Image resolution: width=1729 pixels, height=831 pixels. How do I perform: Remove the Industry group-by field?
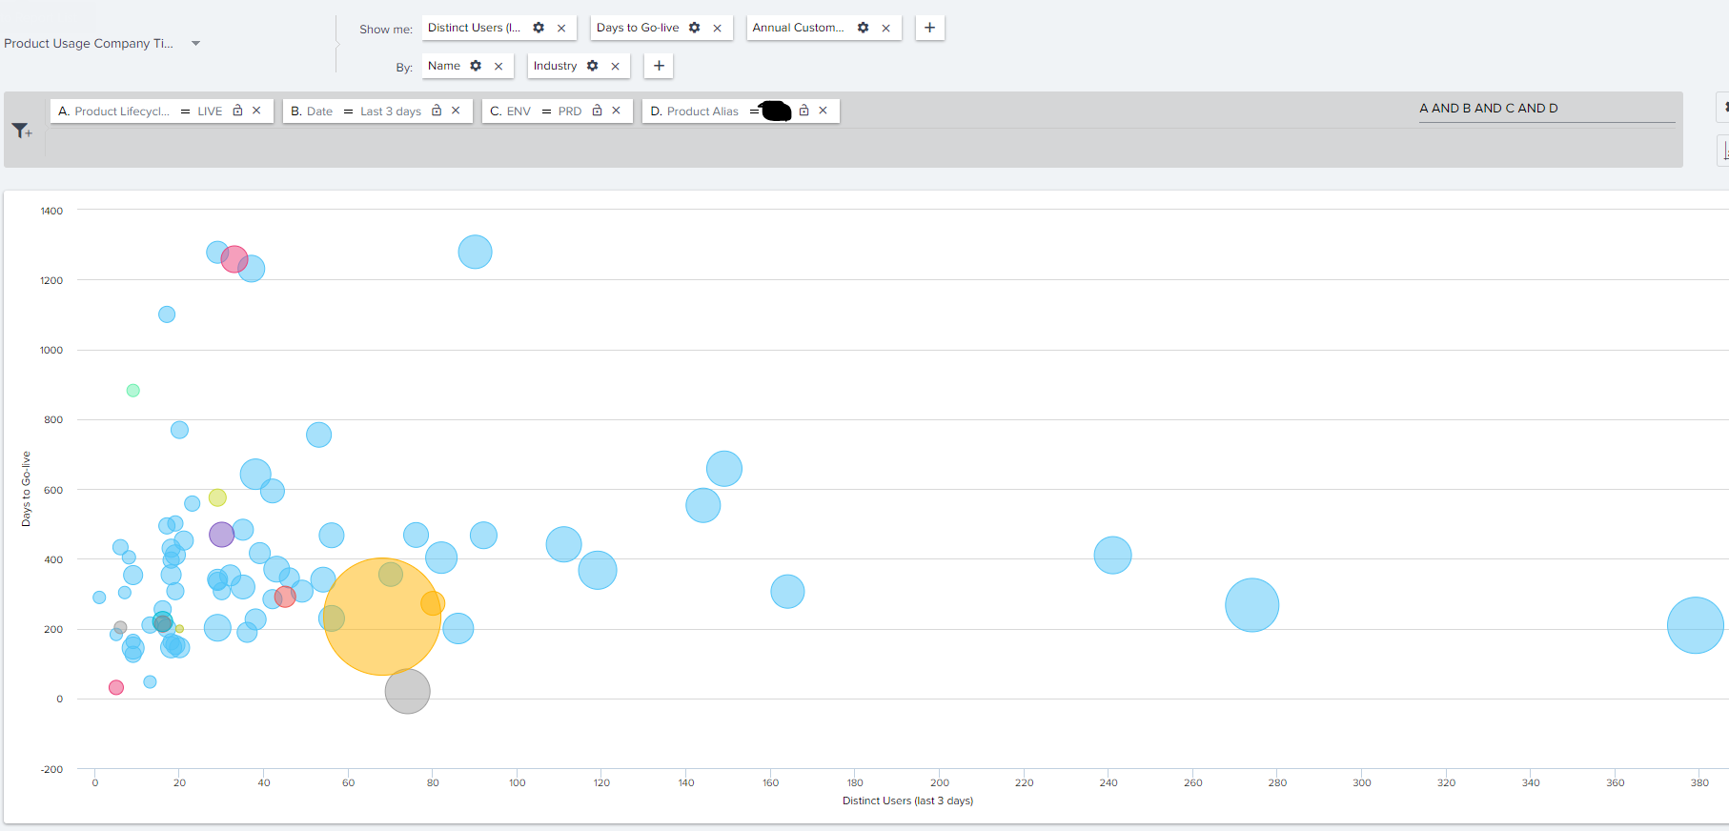(x=615, y=67)
